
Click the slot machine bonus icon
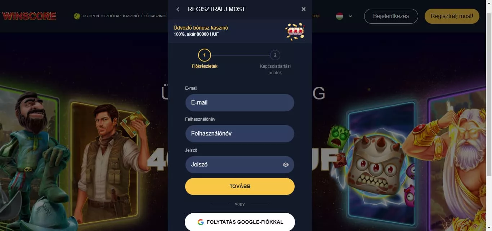[295, 31]
